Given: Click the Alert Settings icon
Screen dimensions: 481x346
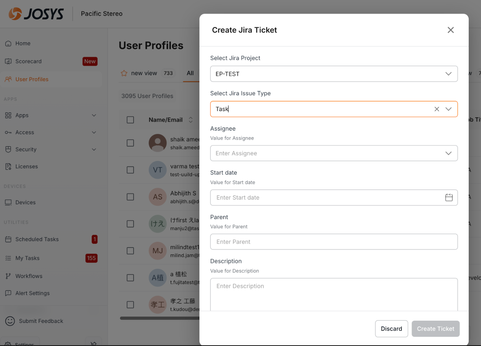Looking at the screenshot, I should [8, 293].
